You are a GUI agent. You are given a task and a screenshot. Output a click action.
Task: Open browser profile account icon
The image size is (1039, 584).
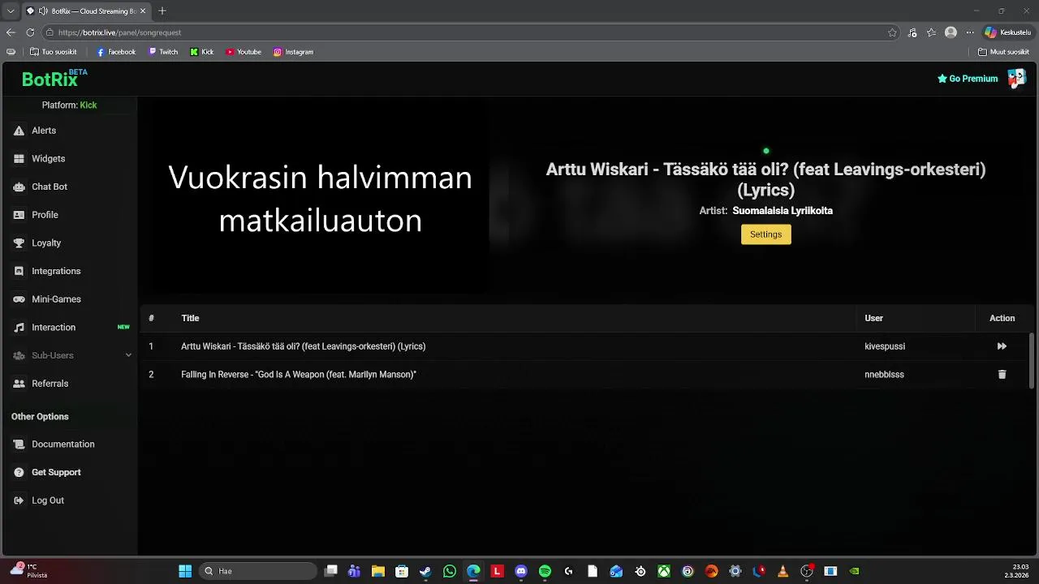951,32
